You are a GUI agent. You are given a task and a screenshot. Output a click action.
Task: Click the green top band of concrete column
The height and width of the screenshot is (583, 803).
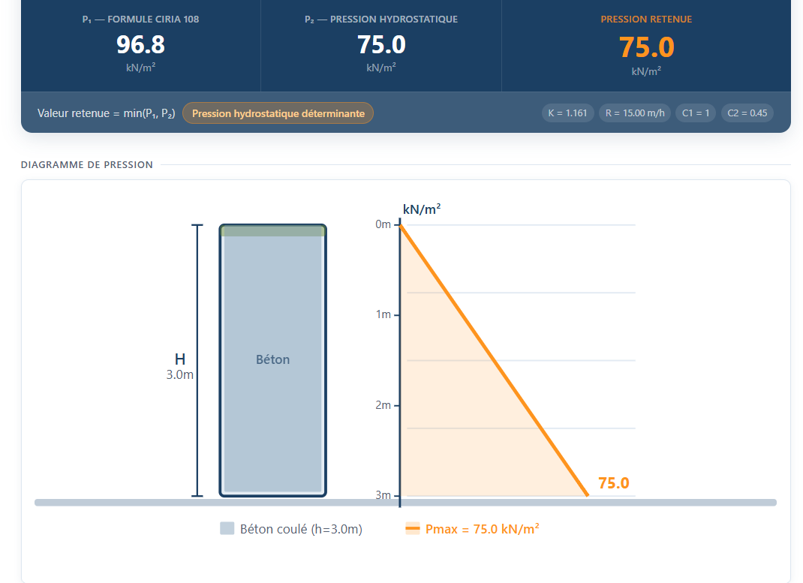(x=273, y=231)
